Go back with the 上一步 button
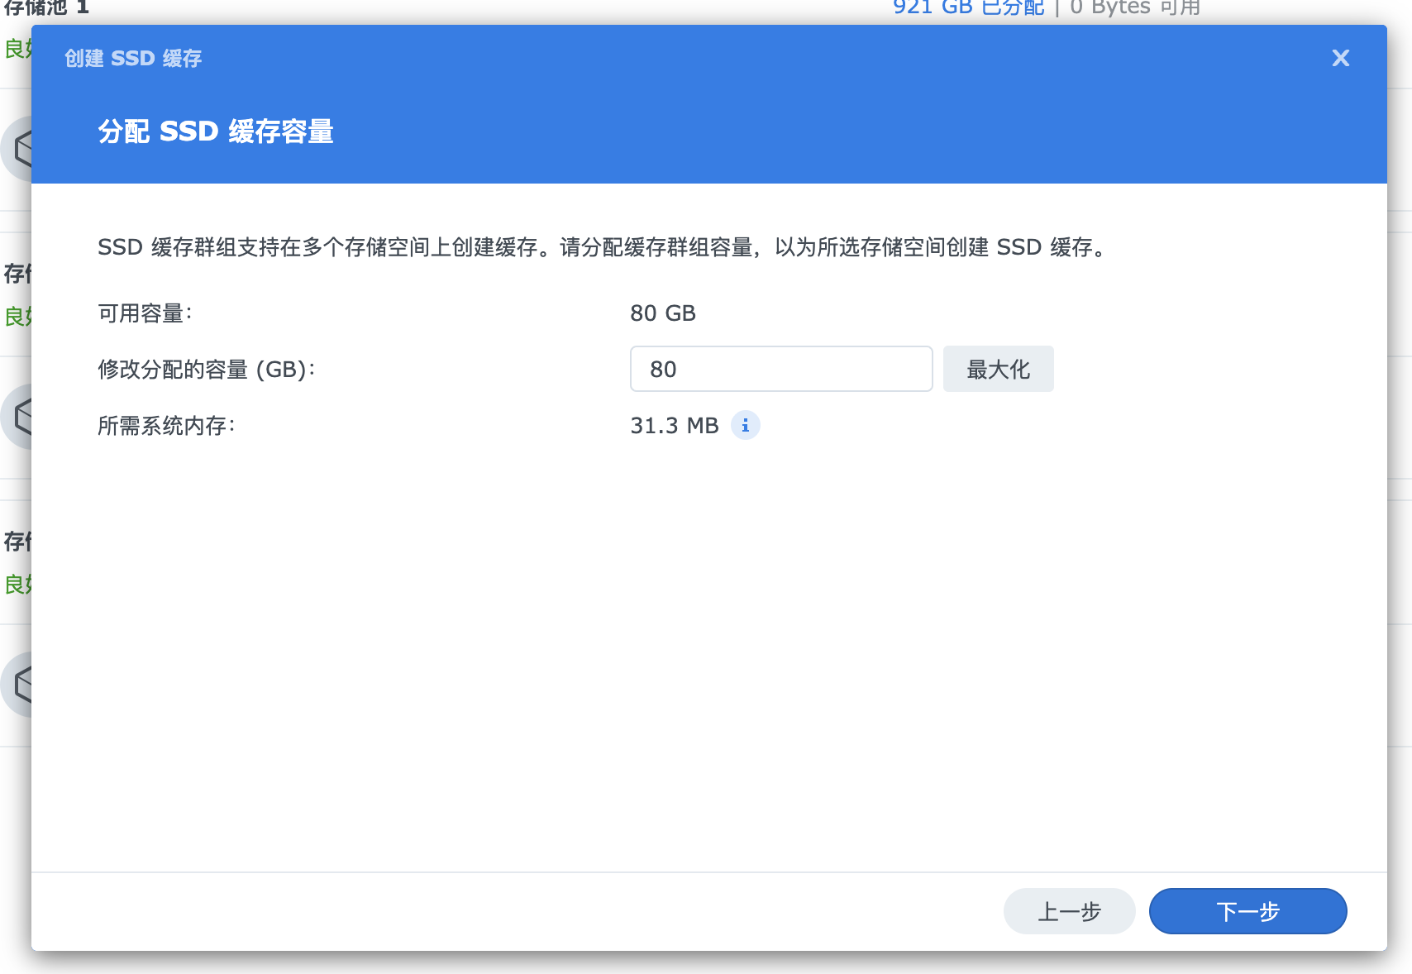Image resolution: width=1412 pixels, height=974 pixels. pos(1069,911)
